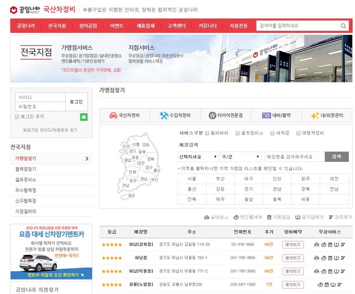Open the 선택하세요 region dropdown
This screenshot has width=355, height=294.
coord(198,157)
